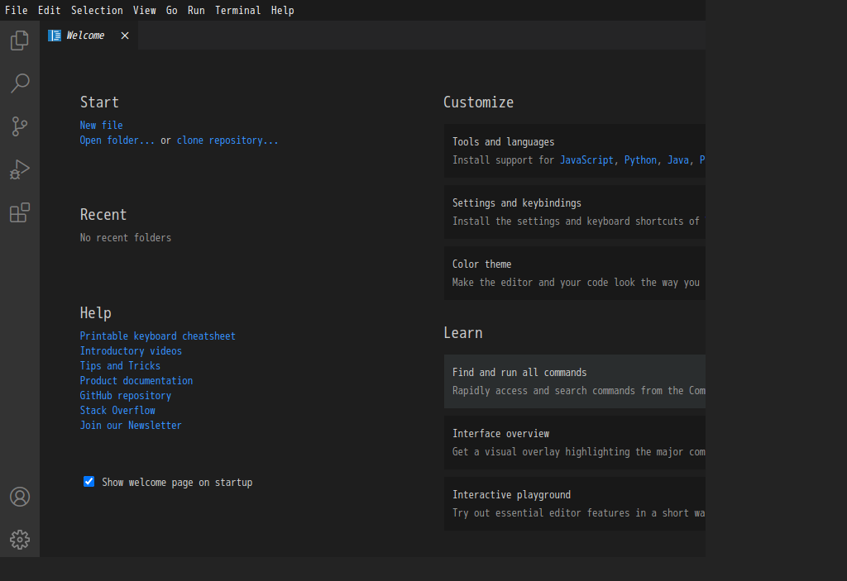Open the Go menu

(172, 10)
